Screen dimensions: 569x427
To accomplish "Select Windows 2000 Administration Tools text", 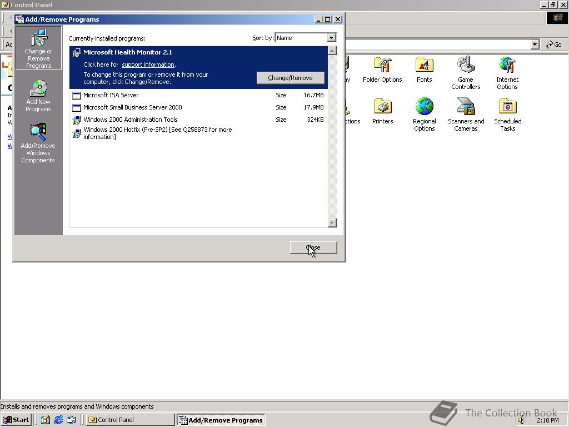I will (131, 120).
